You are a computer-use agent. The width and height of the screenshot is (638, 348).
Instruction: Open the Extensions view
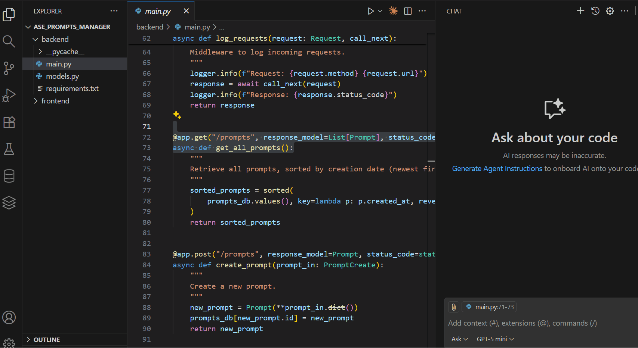(9, 122)
